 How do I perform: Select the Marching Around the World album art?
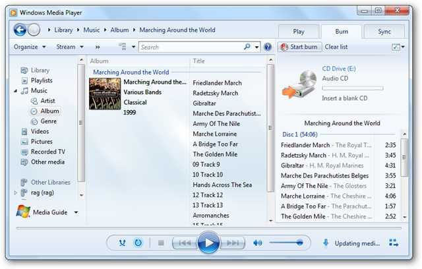point(105,94)
